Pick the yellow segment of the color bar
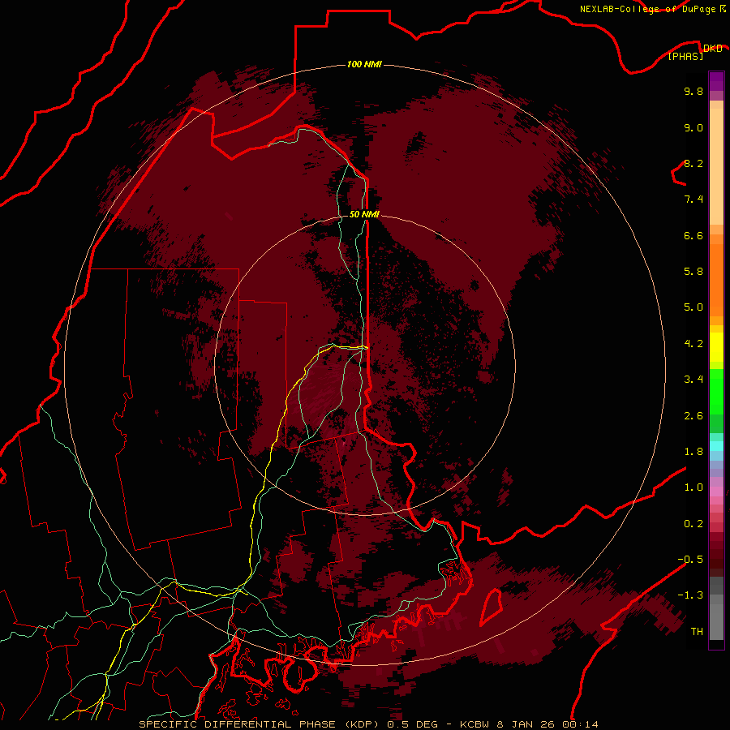Viewport: 730px width, 730px height. pos(716,347)
